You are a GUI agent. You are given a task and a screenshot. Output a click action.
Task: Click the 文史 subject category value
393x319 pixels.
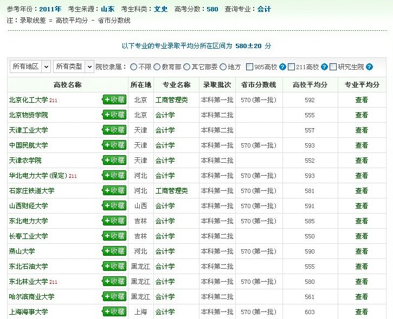(x=160, y=9)
